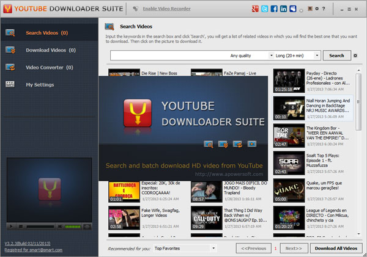
Task: Click the preview player seek bar
Action: 40,226
